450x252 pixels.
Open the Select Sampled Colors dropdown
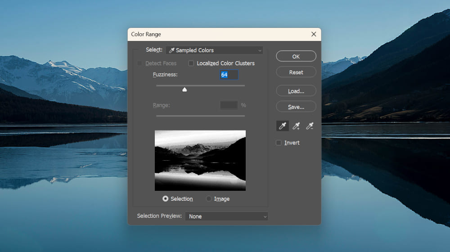point(214,50)
